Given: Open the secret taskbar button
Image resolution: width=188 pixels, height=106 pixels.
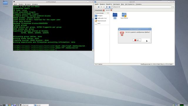Looking at the screenshot, I should click(41, 105).
